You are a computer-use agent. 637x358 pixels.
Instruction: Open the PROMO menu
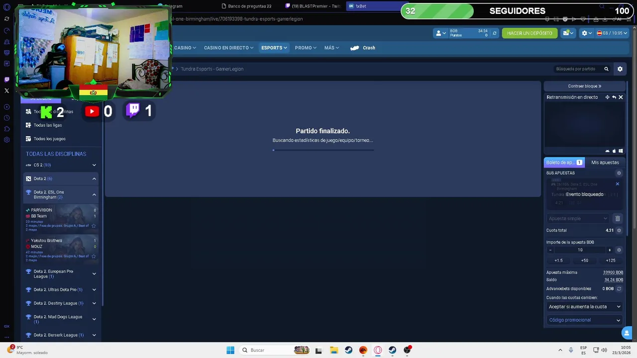(x=306, y=48)
